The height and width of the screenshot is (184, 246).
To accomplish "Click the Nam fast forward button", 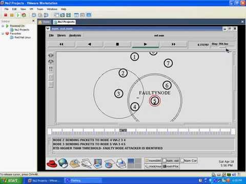I will (x=173, y=44).
